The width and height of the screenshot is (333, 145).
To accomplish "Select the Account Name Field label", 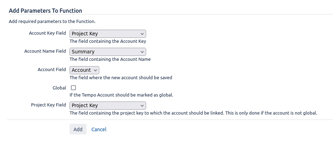I will [45, 51].
